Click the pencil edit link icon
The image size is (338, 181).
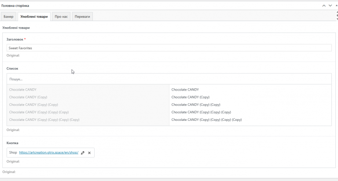(x=83, y=152)
